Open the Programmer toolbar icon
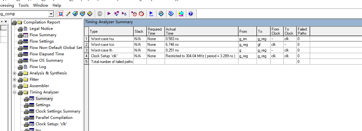 pos(171,14)
